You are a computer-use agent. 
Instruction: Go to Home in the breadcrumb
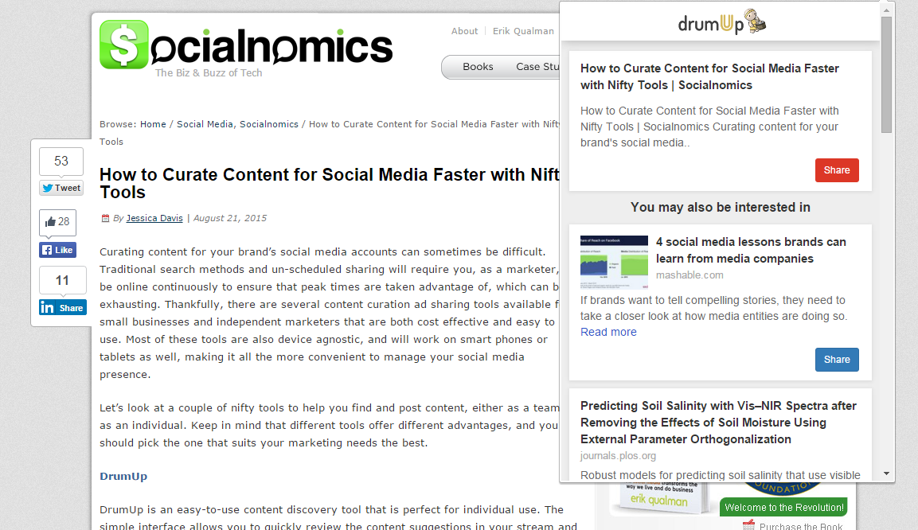point(153,124)
